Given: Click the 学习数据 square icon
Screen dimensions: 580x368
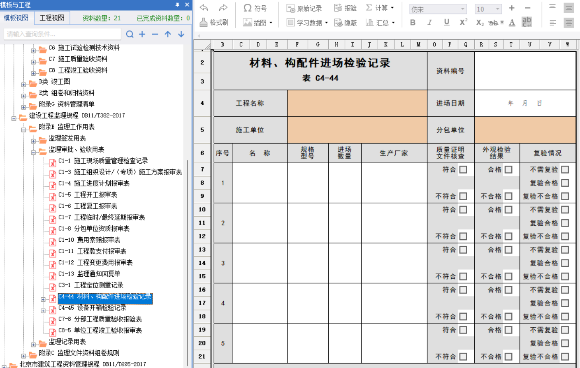Looking at the screenshot, I should (x=290, y=23).
